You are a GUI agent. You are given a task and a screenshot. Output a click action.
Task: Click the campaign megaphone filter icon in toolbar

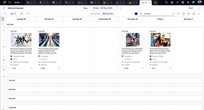click(x=5, y=14)
